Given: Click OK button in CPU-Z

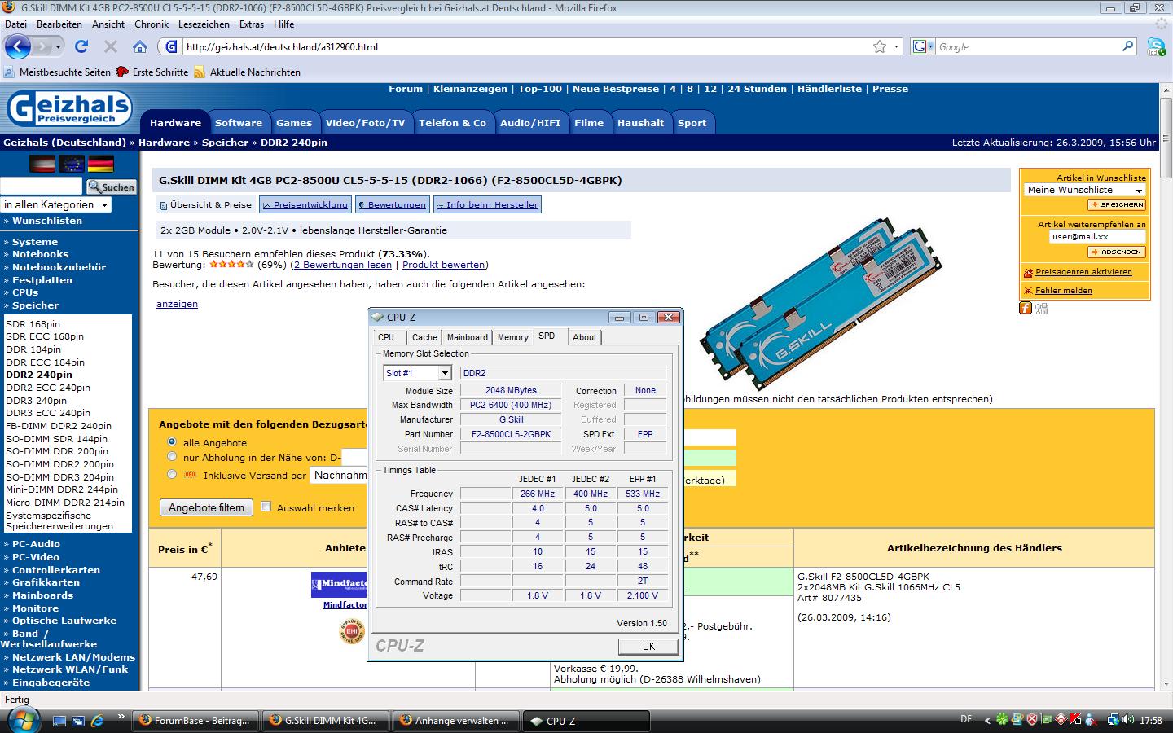Looking at the screenshot, I should coord(648,646).
